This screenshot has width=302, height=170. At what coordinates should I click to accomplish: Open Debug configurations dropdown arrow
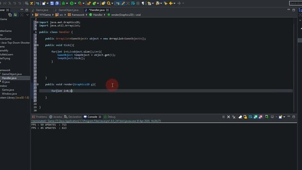coord(67,3)
